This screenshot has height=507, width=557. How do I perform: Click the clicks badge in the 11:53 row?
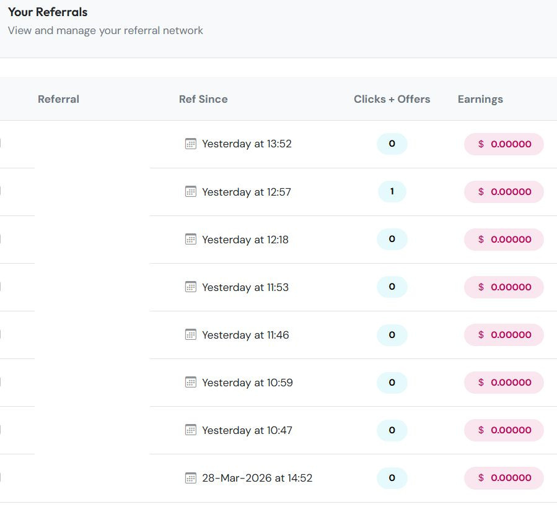coord(392,287)
